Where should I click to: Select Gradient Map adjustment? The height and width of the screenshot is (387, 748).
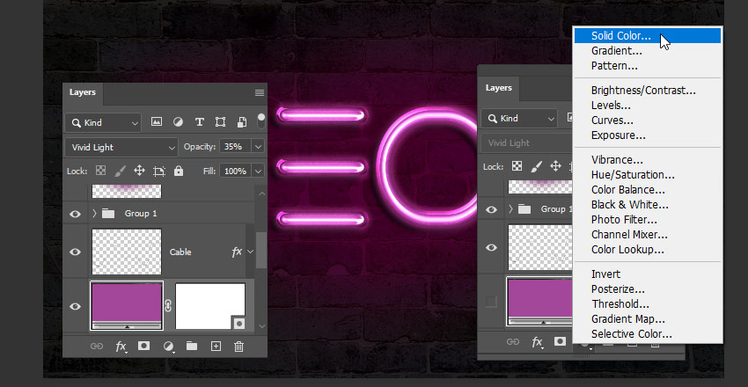[x=648, y=319]
